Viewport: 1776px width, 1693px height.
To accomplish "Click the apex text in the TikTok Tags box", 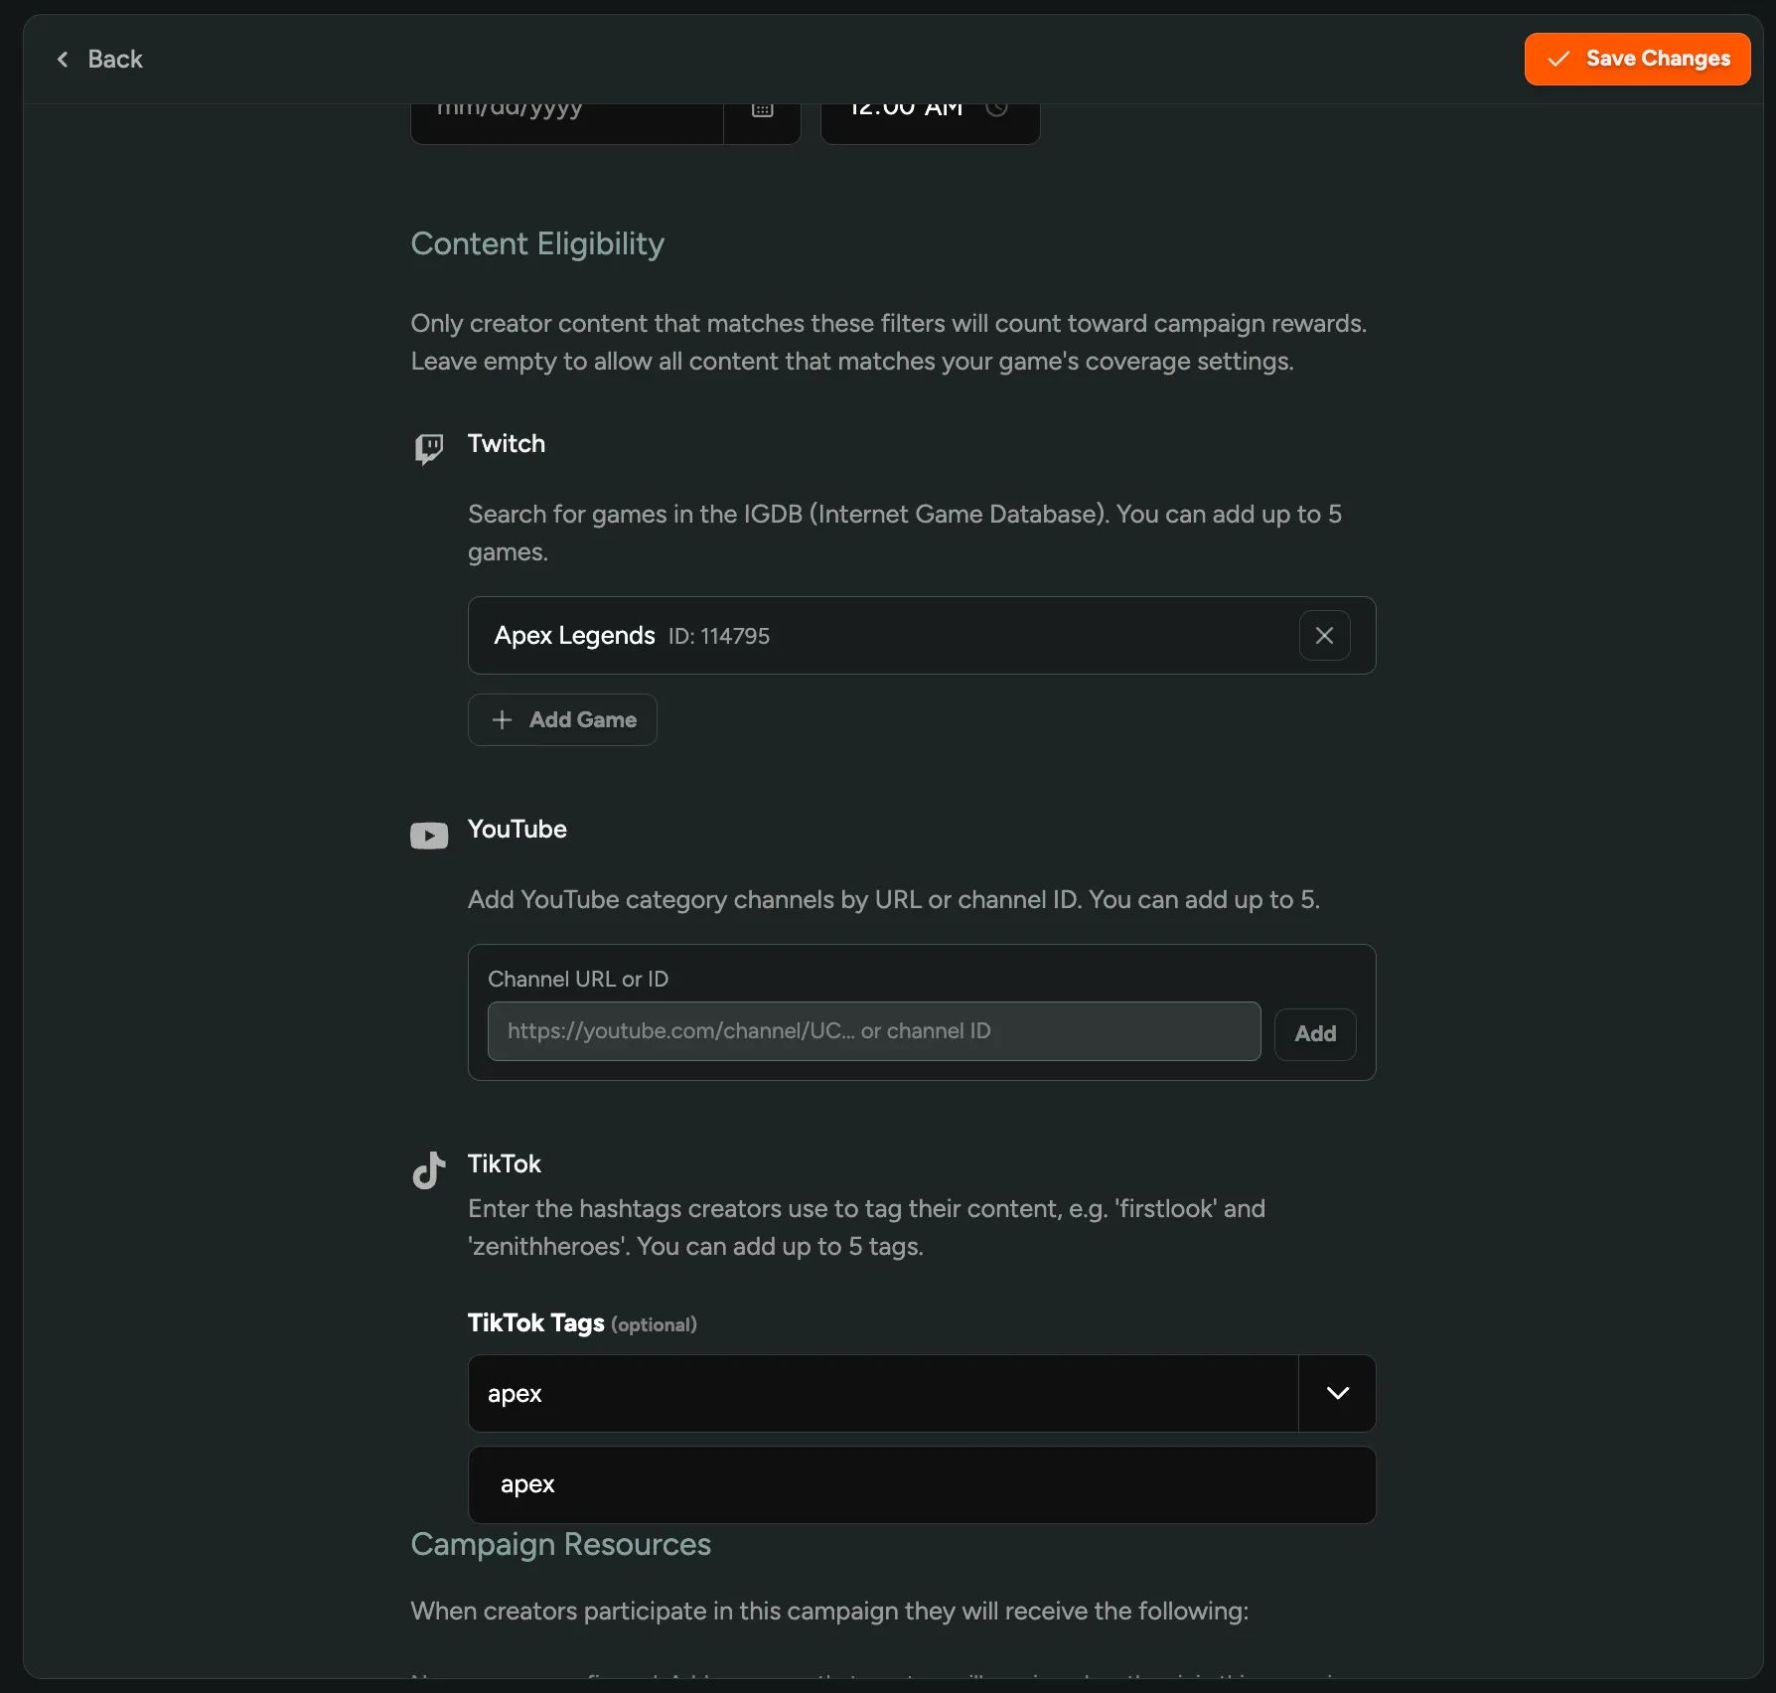I will (515, 1393).
